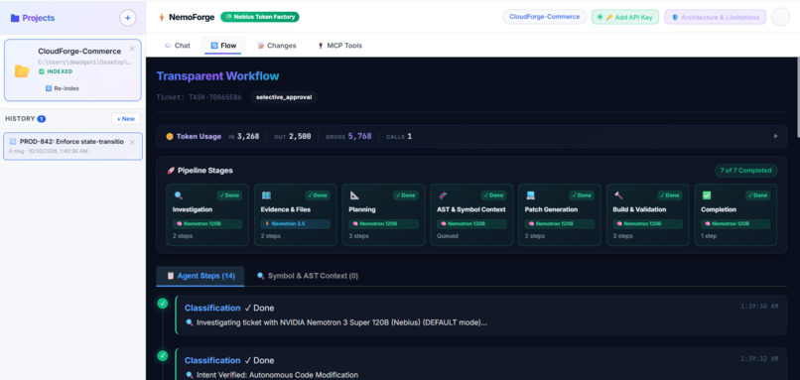Screen dimensions: 800x380
Task: Select the Agent Steps (14) tab
Action: (200, 276)
